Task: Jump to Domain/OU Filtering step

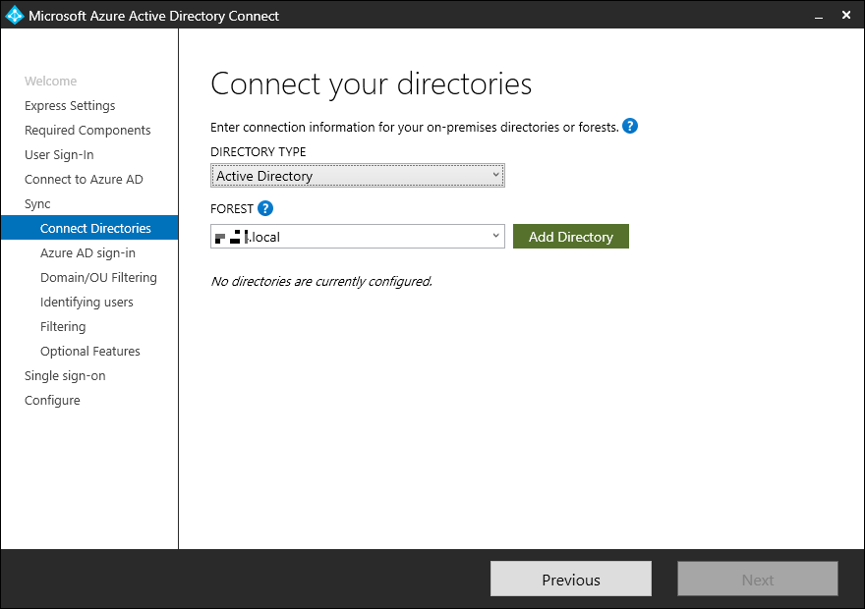Action: pos(98,278)
